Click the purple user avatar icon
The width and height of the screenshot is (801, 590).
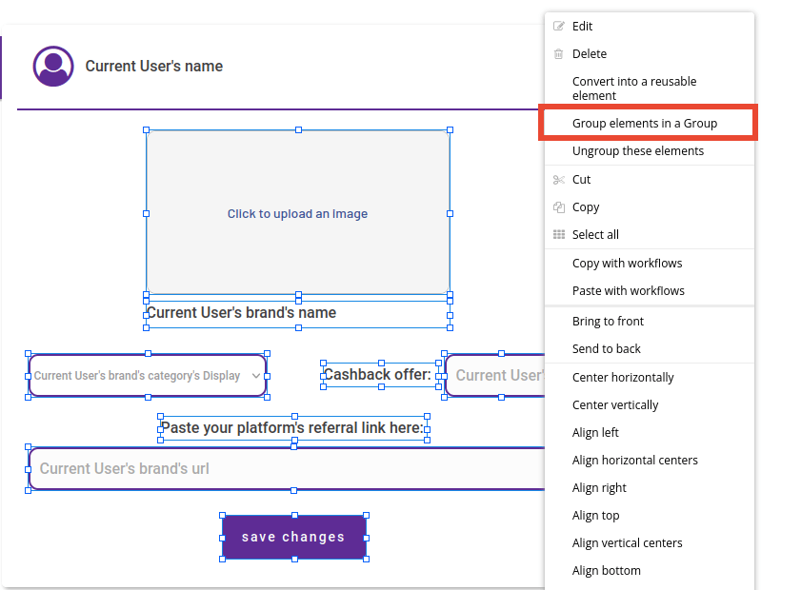(53, 67)
